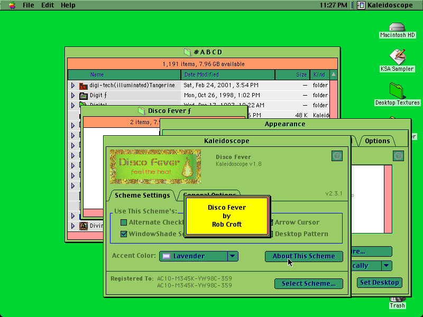
Task: Click the Disco Fever scheme preview image
Action: click(155, 166)
